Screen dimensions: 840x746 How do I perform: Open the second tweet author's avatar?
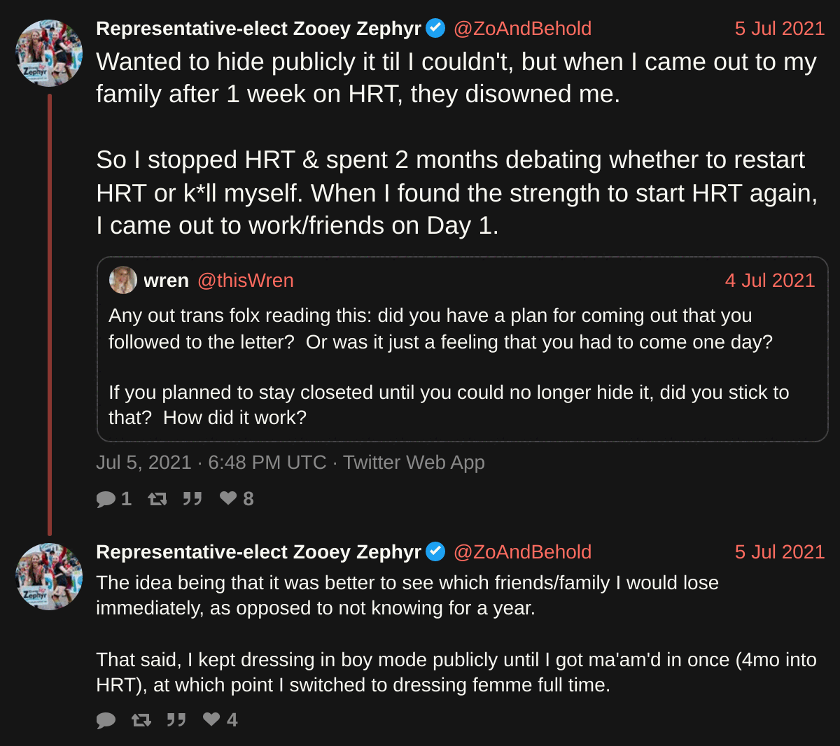(x=49, y=577)
